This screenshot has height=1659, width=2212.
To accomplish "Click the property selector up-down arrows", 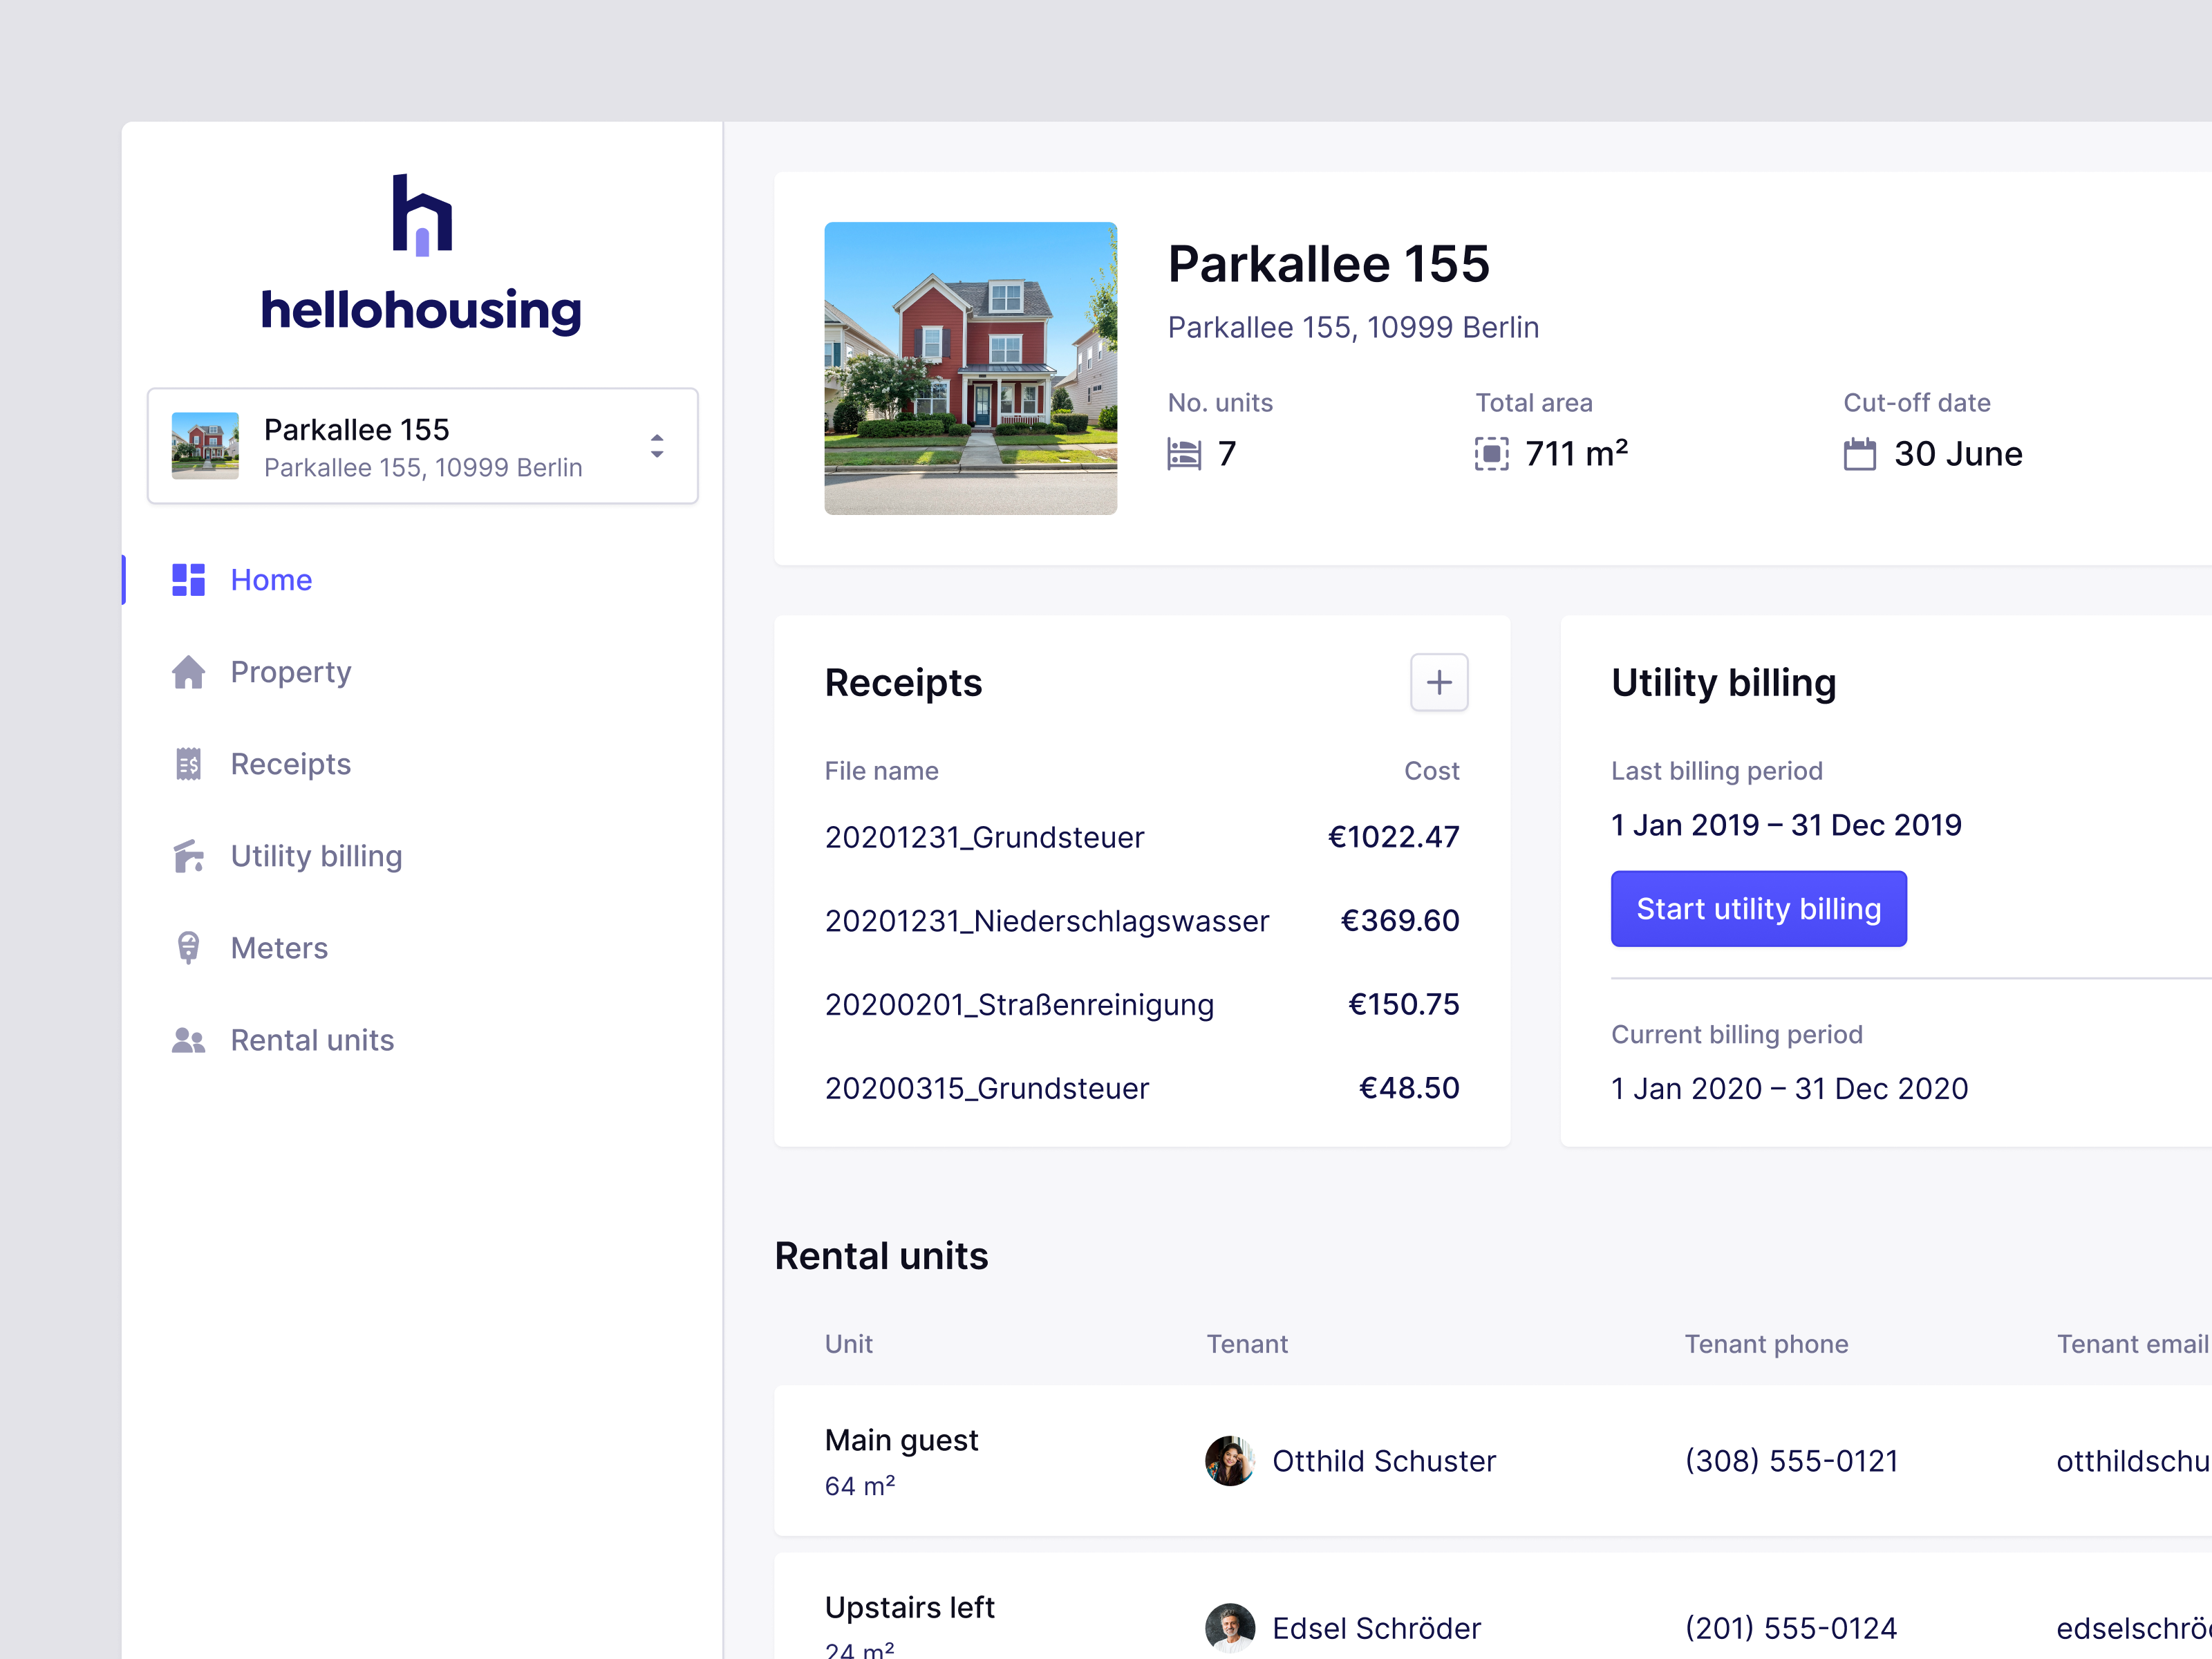I will (x=657, y=446).
